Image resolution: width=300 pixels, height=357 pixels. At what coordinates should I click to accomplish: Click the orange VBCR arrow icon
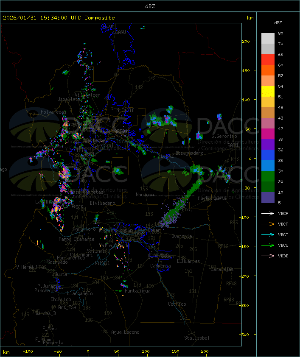[x=268, y=224]
